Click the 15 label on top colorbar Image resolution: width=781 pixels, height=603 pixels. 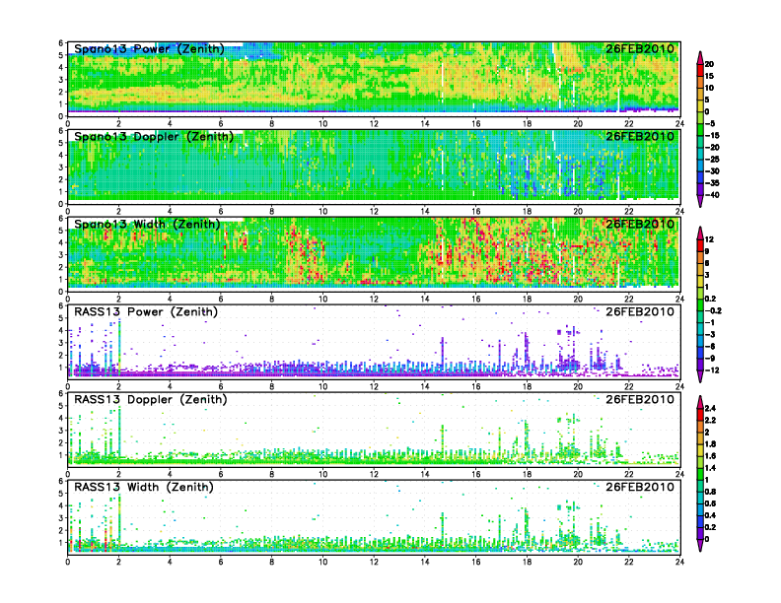click(x=709, y=76)
